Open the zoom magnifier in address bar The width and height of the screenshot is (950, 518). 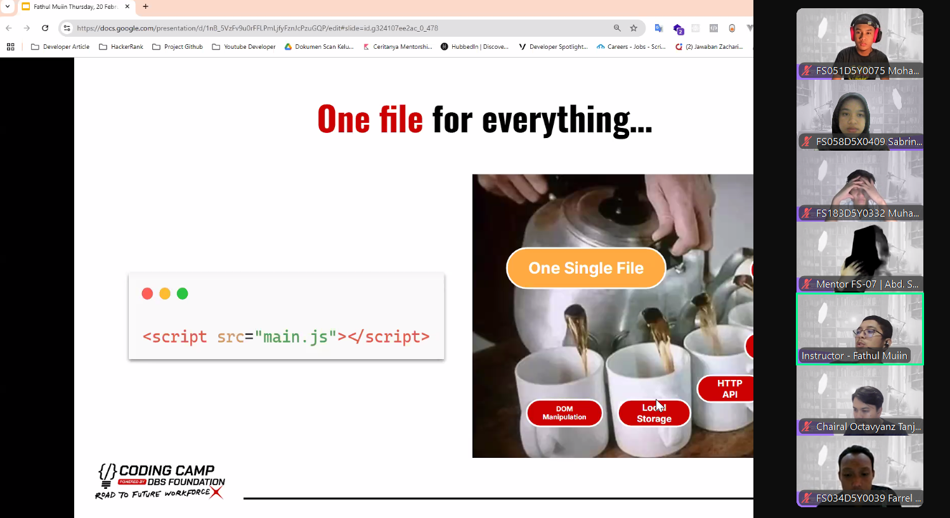617,28
